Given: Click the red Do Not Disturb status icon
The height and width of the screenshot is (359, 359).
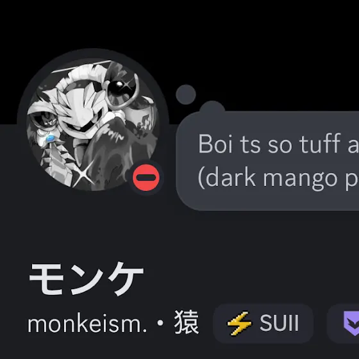Looking at the screenshot, I should coord(146,178).
